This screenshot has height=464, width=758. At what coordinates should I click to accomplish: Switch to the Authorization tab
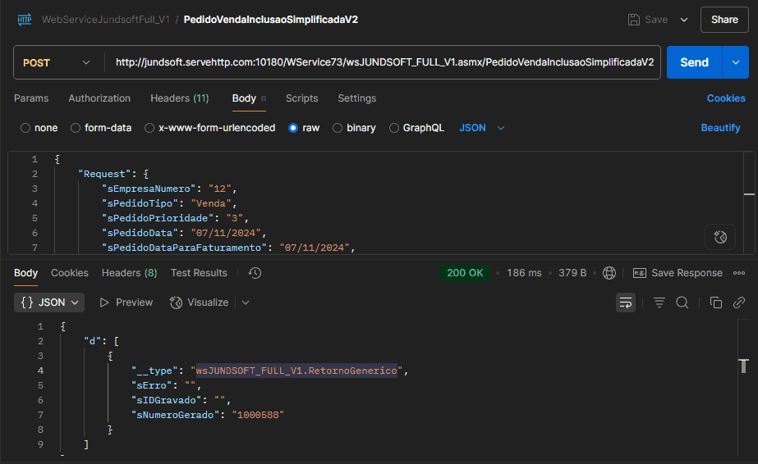(x=99, y=98)
